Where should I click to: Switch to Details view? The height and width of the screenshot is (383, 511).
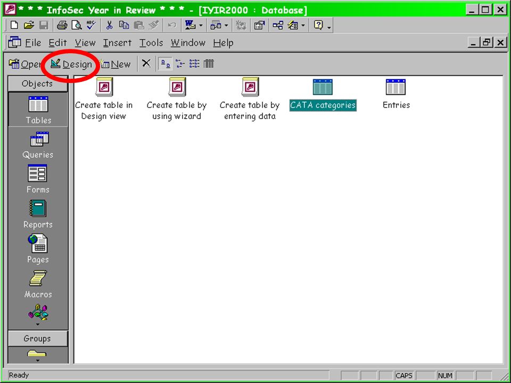[x=209, y=63]
